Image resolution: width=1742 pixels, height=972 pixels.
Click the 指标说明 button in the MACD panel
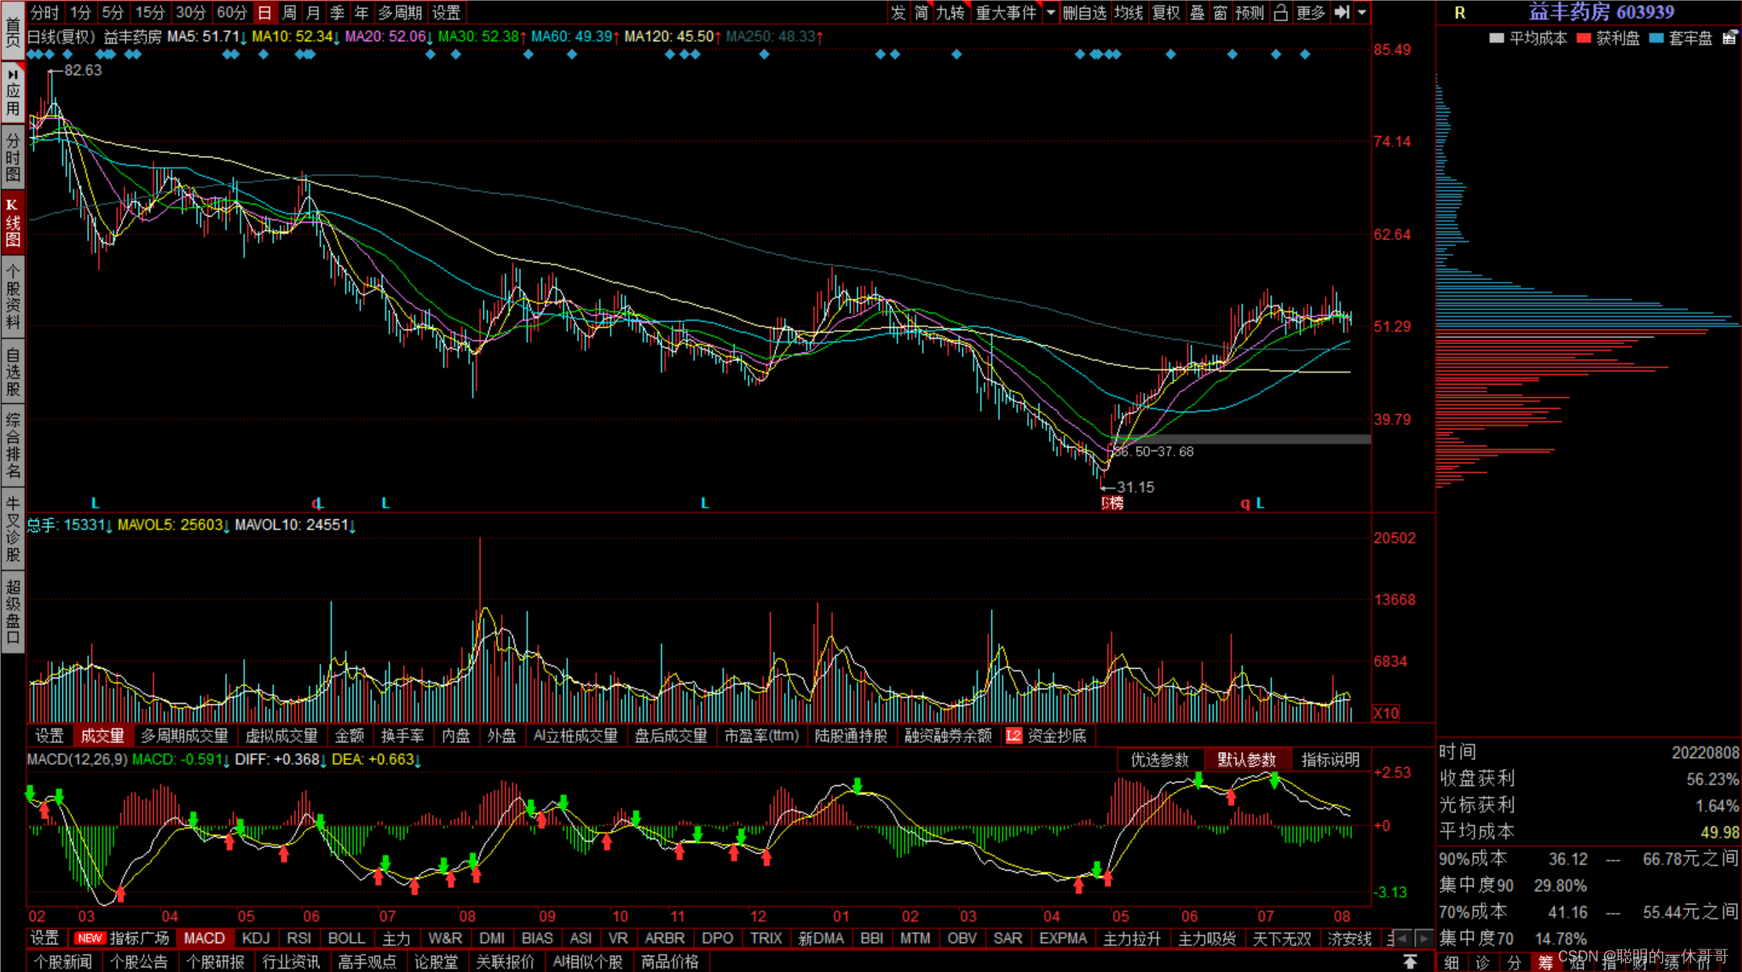pos(1330,759)
